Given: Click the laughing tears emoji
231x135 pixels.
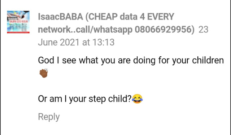Looking at the screenshot, I should pyautogui.click(x=137, y=99).
